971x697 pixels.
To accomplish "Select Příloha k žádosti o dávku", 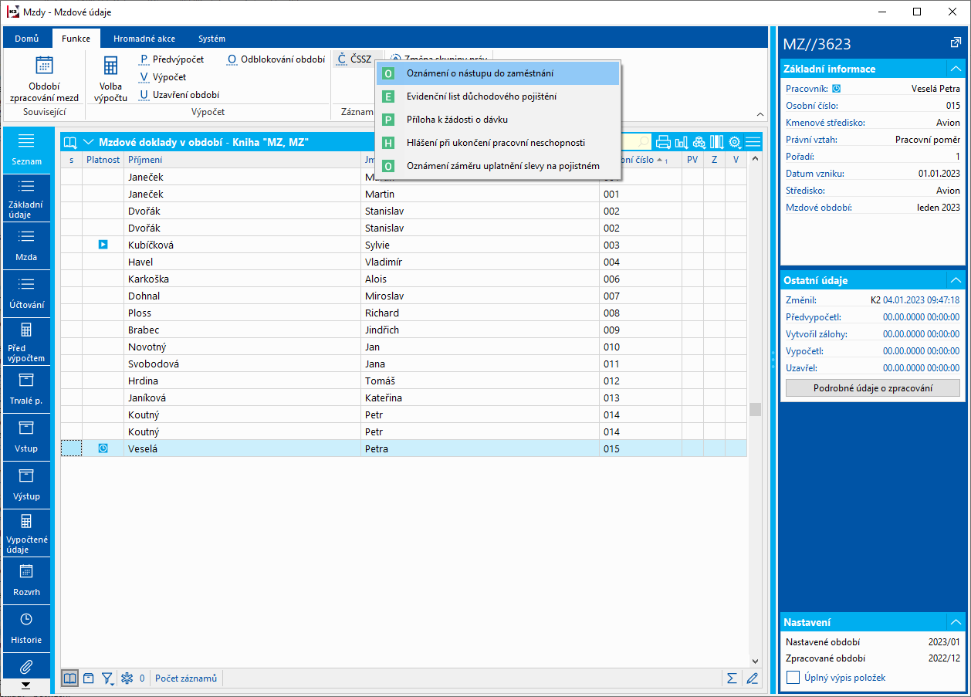I will (497, 120).
